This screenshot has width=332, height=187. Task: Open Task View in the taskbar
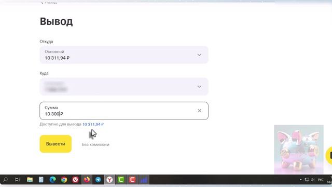[x=17, y=180]
